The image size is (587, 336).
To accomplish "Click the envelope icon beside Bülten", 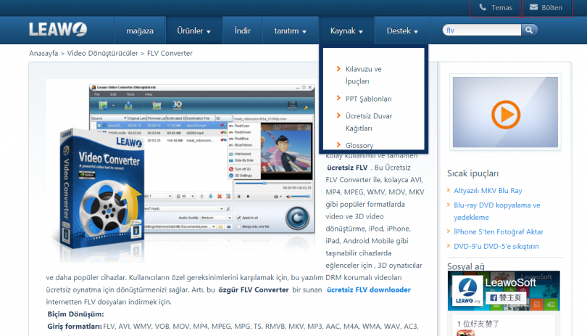I will (x=533, y=7).
